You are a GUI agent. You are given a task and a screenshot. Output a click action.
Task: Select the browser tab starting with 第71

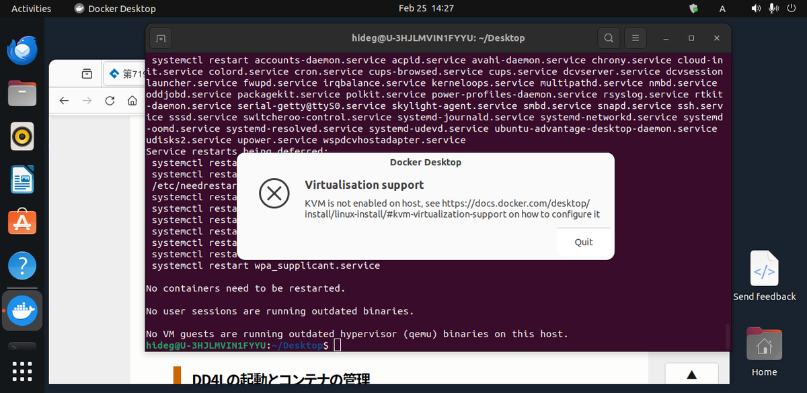[124, 73]
